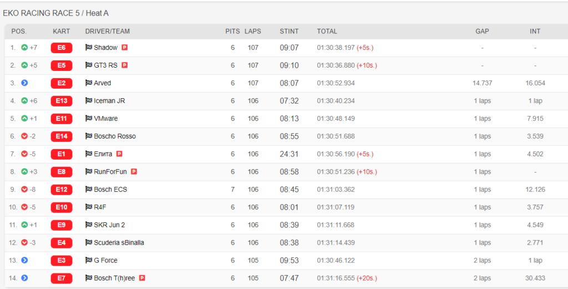Screen dimensions: 568x289
Task: Click the G Force team row
Action: [286, 260]
